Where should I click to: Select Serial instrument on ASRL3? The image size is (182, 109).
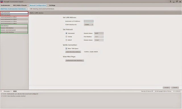point(14,17)
